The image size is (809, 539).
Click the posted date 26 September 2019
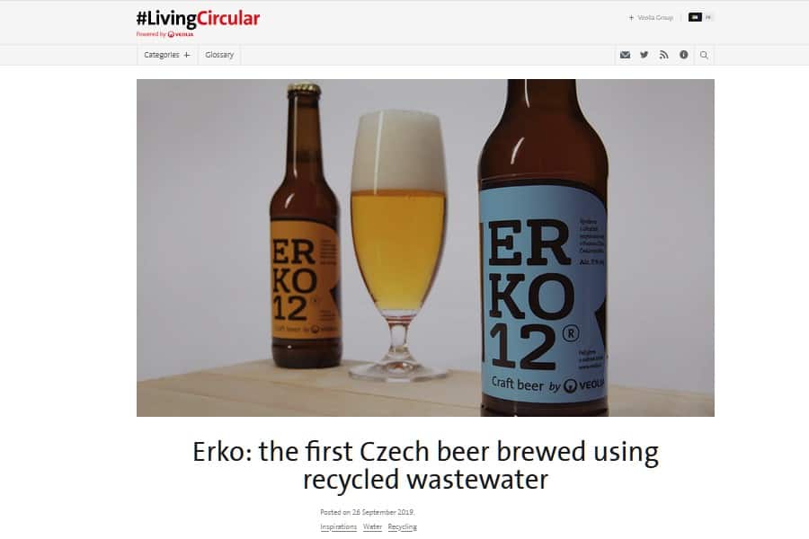pos(383,512)
